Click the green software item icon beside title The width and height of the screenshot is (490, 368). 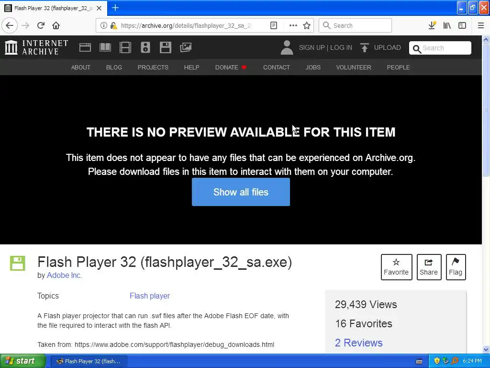pyautogui.click(x=18, y=263)
